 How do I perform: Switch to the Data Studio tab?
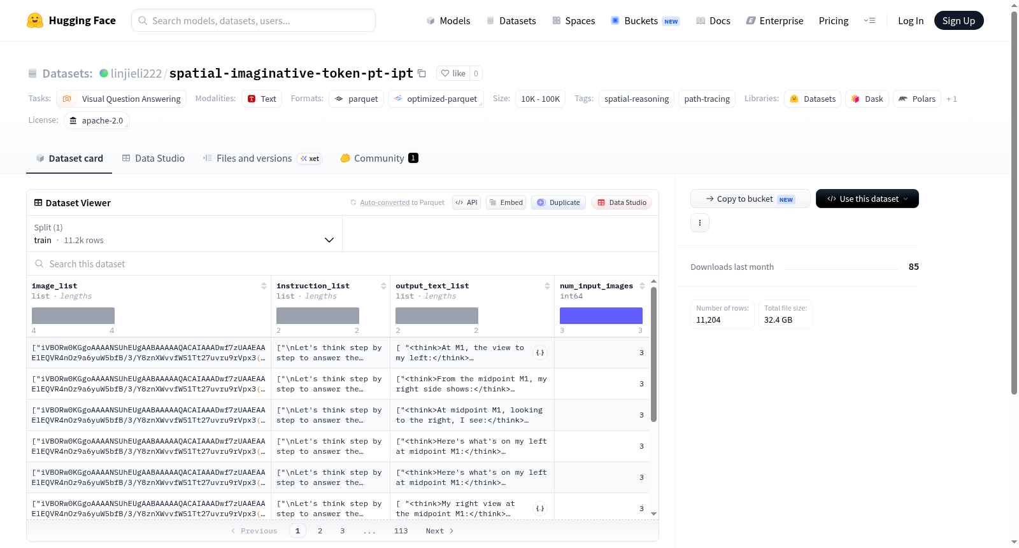153,158
